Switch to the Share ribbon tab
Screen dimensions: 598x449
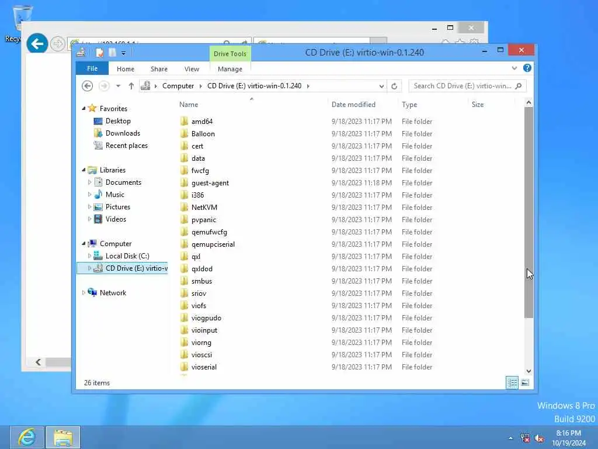[159, 69]
